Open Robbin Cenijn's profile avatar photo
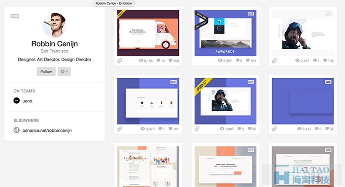 [x=54, y=25]
